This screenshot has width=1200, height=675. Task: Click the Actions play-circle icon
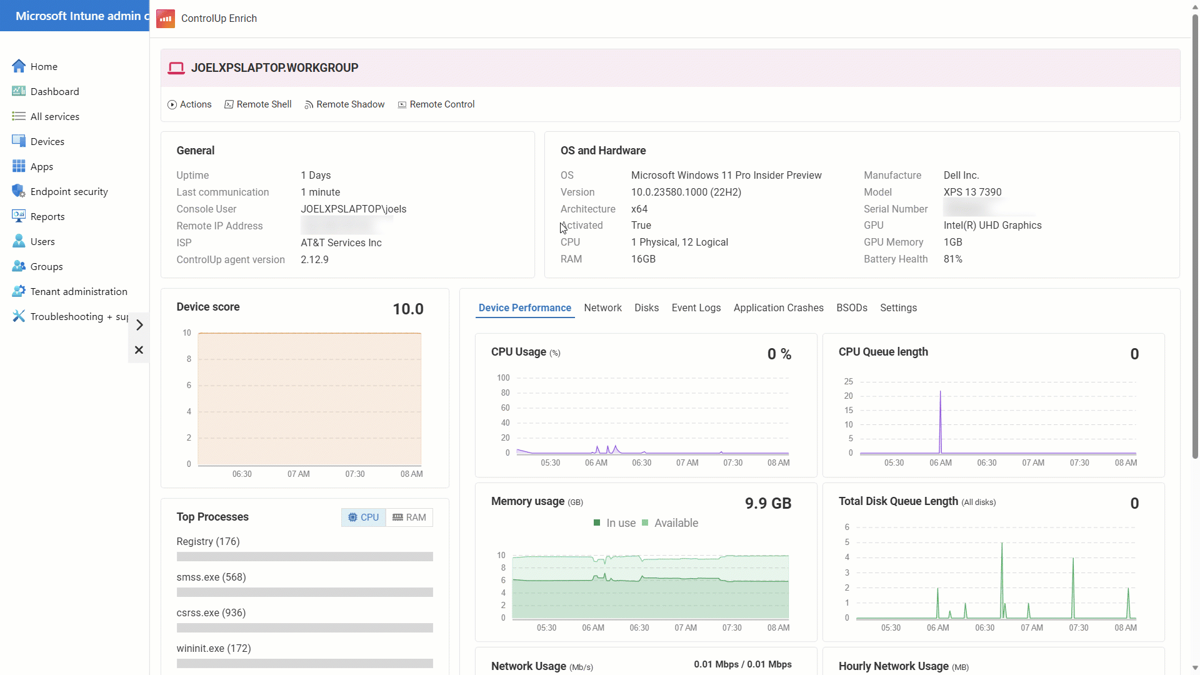coord(172,105)
